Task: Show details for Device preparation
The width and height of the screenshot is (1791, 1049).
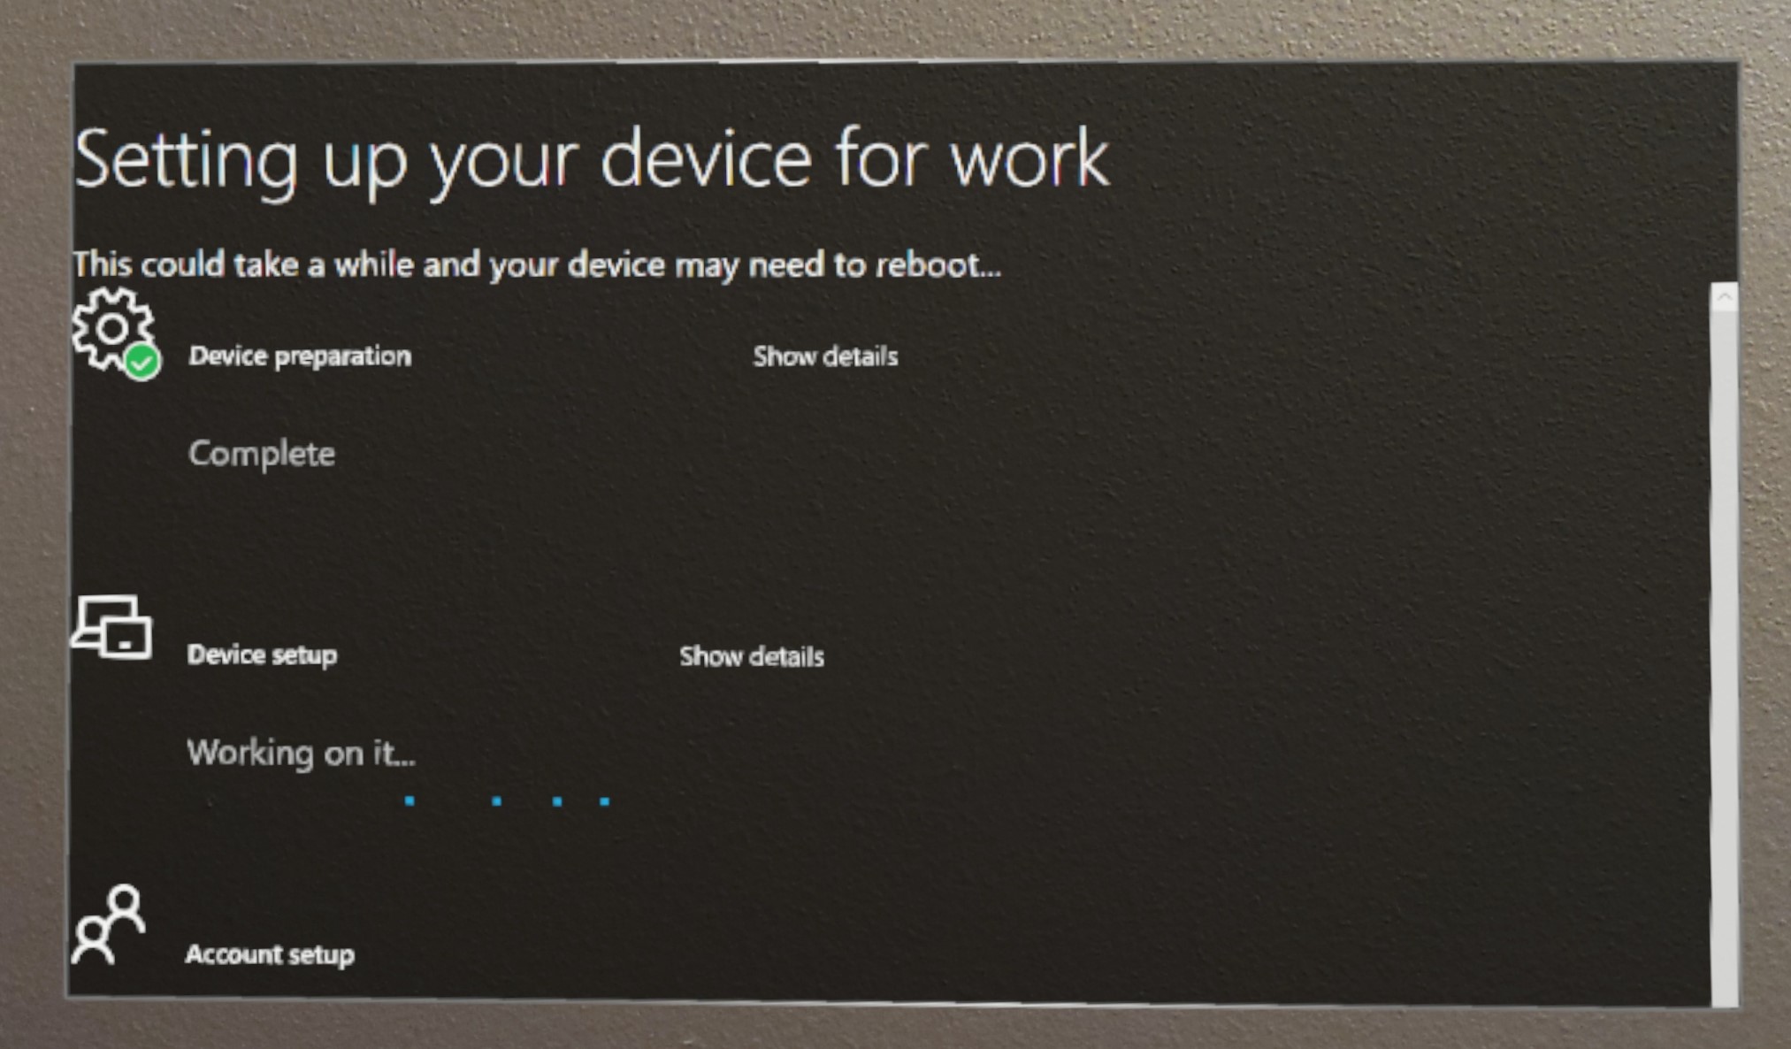Action: pos(823,356)
